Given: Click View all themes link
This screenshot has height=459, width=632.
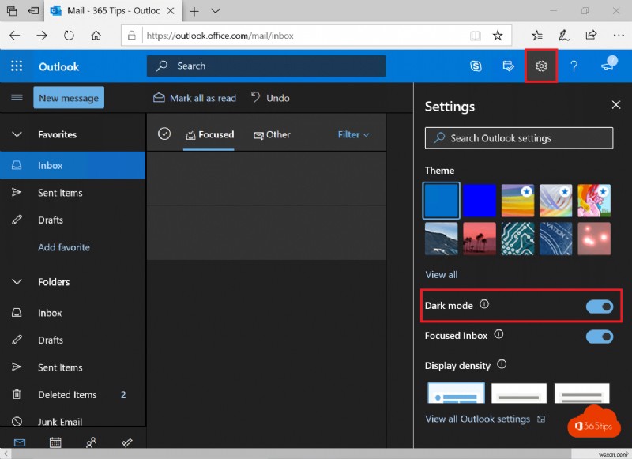Looking at the screenshot, I should point(442,275).
